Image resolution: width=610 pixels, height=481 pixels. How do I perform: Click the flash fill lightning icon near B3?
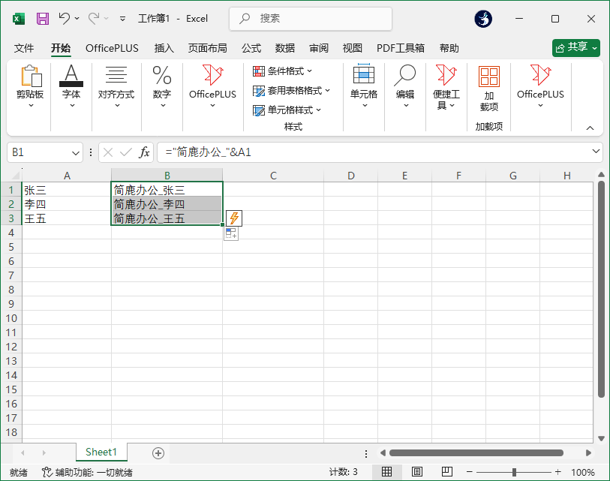tap(235, 218)
